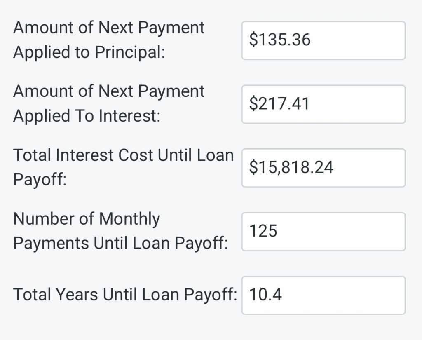Click the "Applied To Interest:" label line

coord(87,116)
